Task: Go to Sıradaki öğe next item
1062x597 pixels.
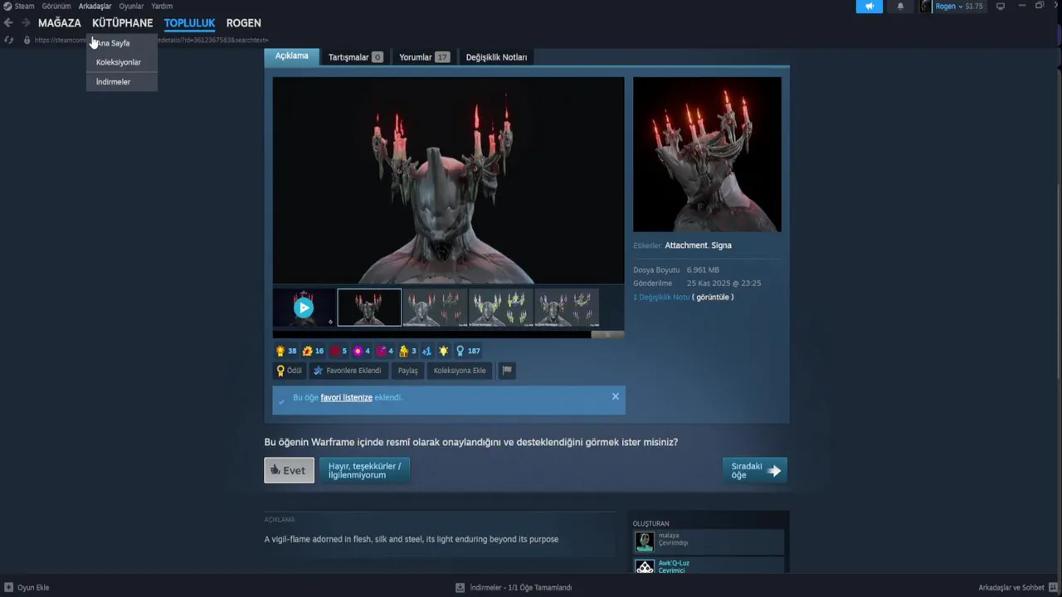Action: coord(755,470)
